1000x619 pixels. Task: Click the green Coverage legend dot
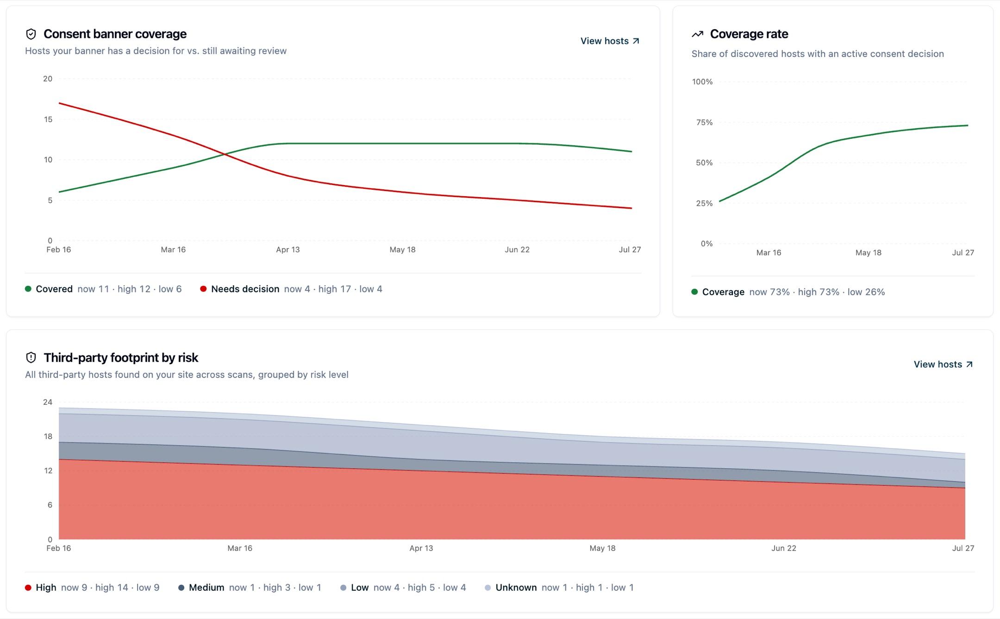pyautogui.click(x=694, y=292)
